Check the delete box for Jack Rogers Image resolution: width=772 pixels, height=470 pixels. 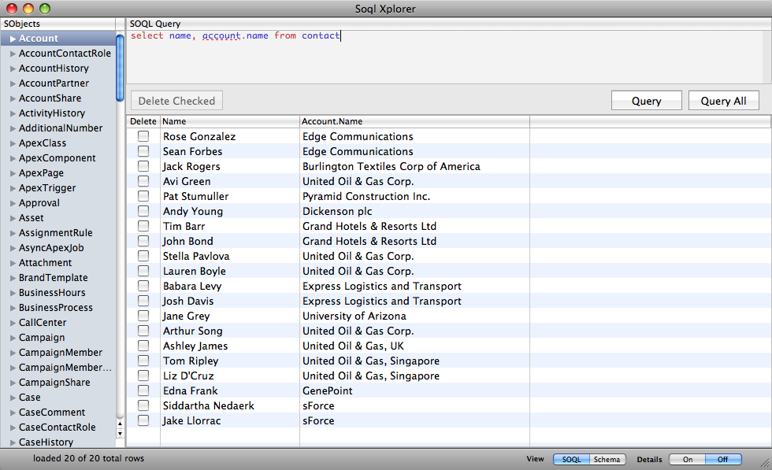(143, 166)
